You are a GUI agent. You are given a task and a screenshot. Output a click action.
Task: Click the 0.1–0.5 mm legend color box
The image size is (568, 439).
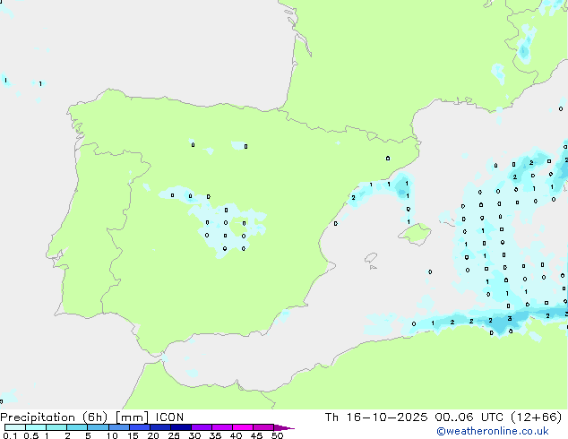pyautogui.click(x=15, y=427)
